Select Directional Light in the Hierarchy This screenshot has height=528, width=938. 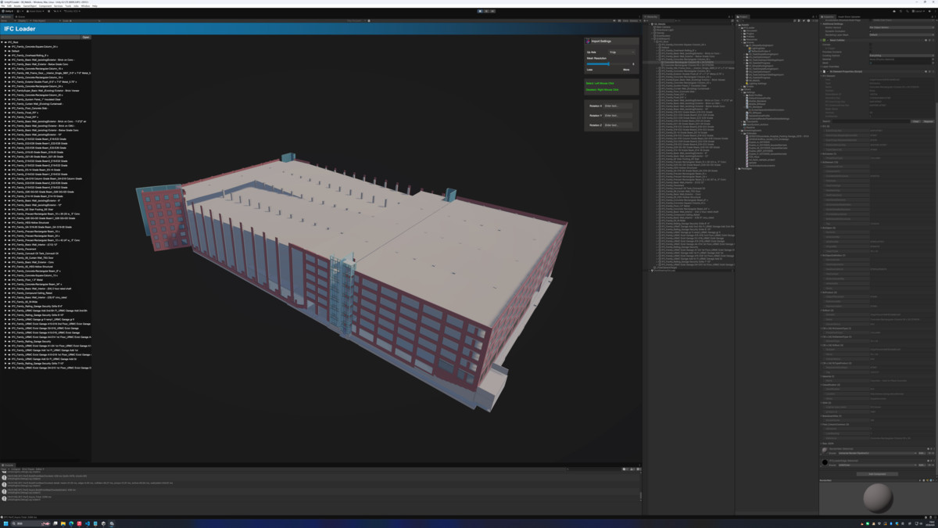(664, 30)
